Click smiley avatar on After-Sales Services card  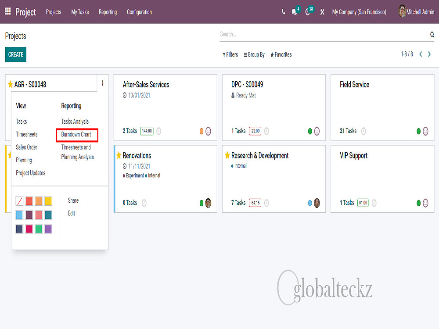(208, 131)
